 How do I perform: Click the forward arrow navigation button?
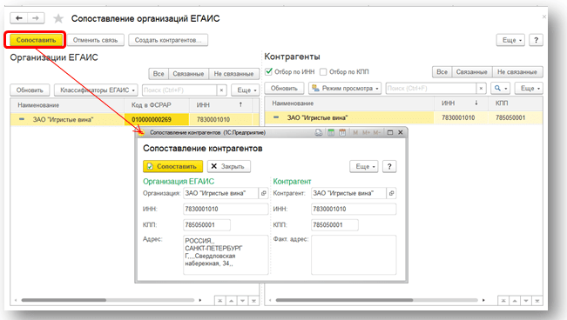pos(36,18)
